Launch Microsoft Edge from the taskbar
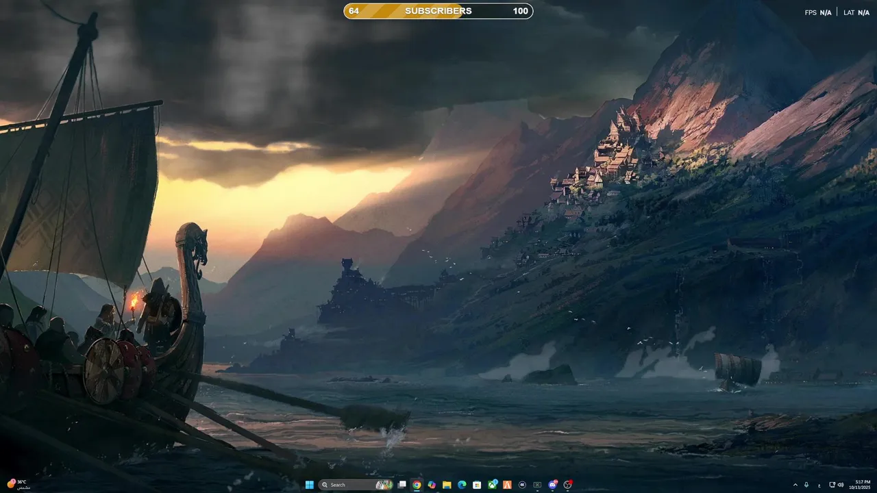Image resolution: width=877 pixels, height=493 pixels. pos(462,485)
